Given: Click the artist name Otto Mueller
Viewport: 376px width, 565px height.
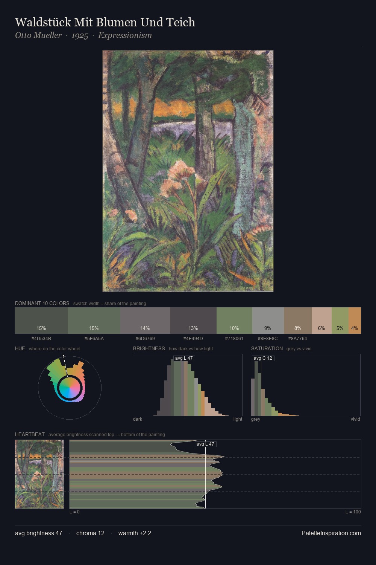Looking at the screenshot, I should coord(38,35).
